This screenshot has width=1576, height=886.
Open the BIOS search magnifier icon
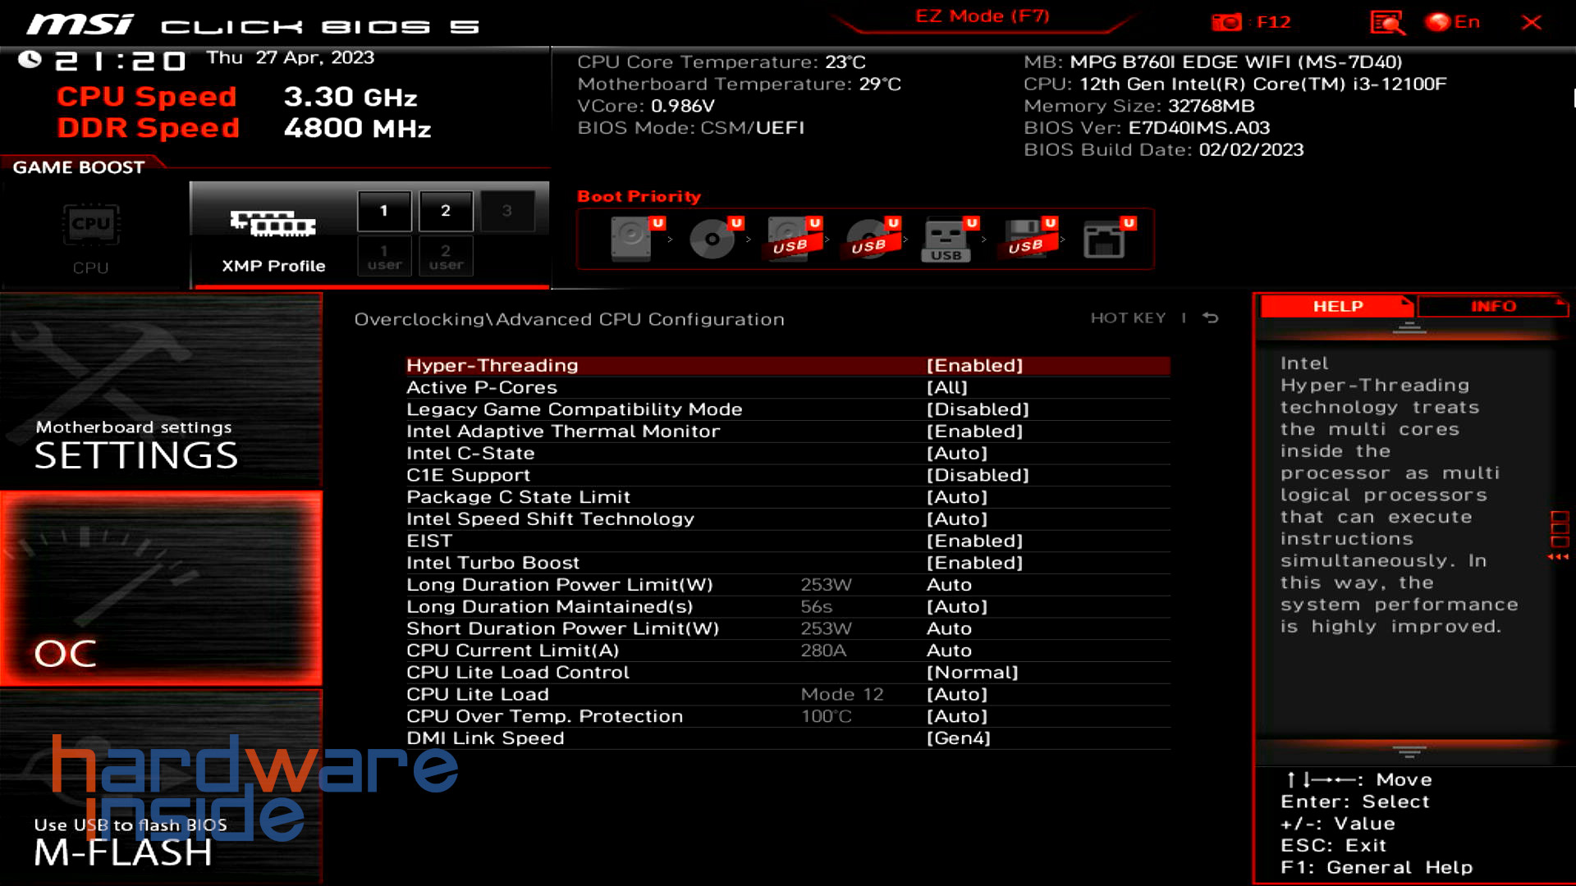[x=1387, y=22]
